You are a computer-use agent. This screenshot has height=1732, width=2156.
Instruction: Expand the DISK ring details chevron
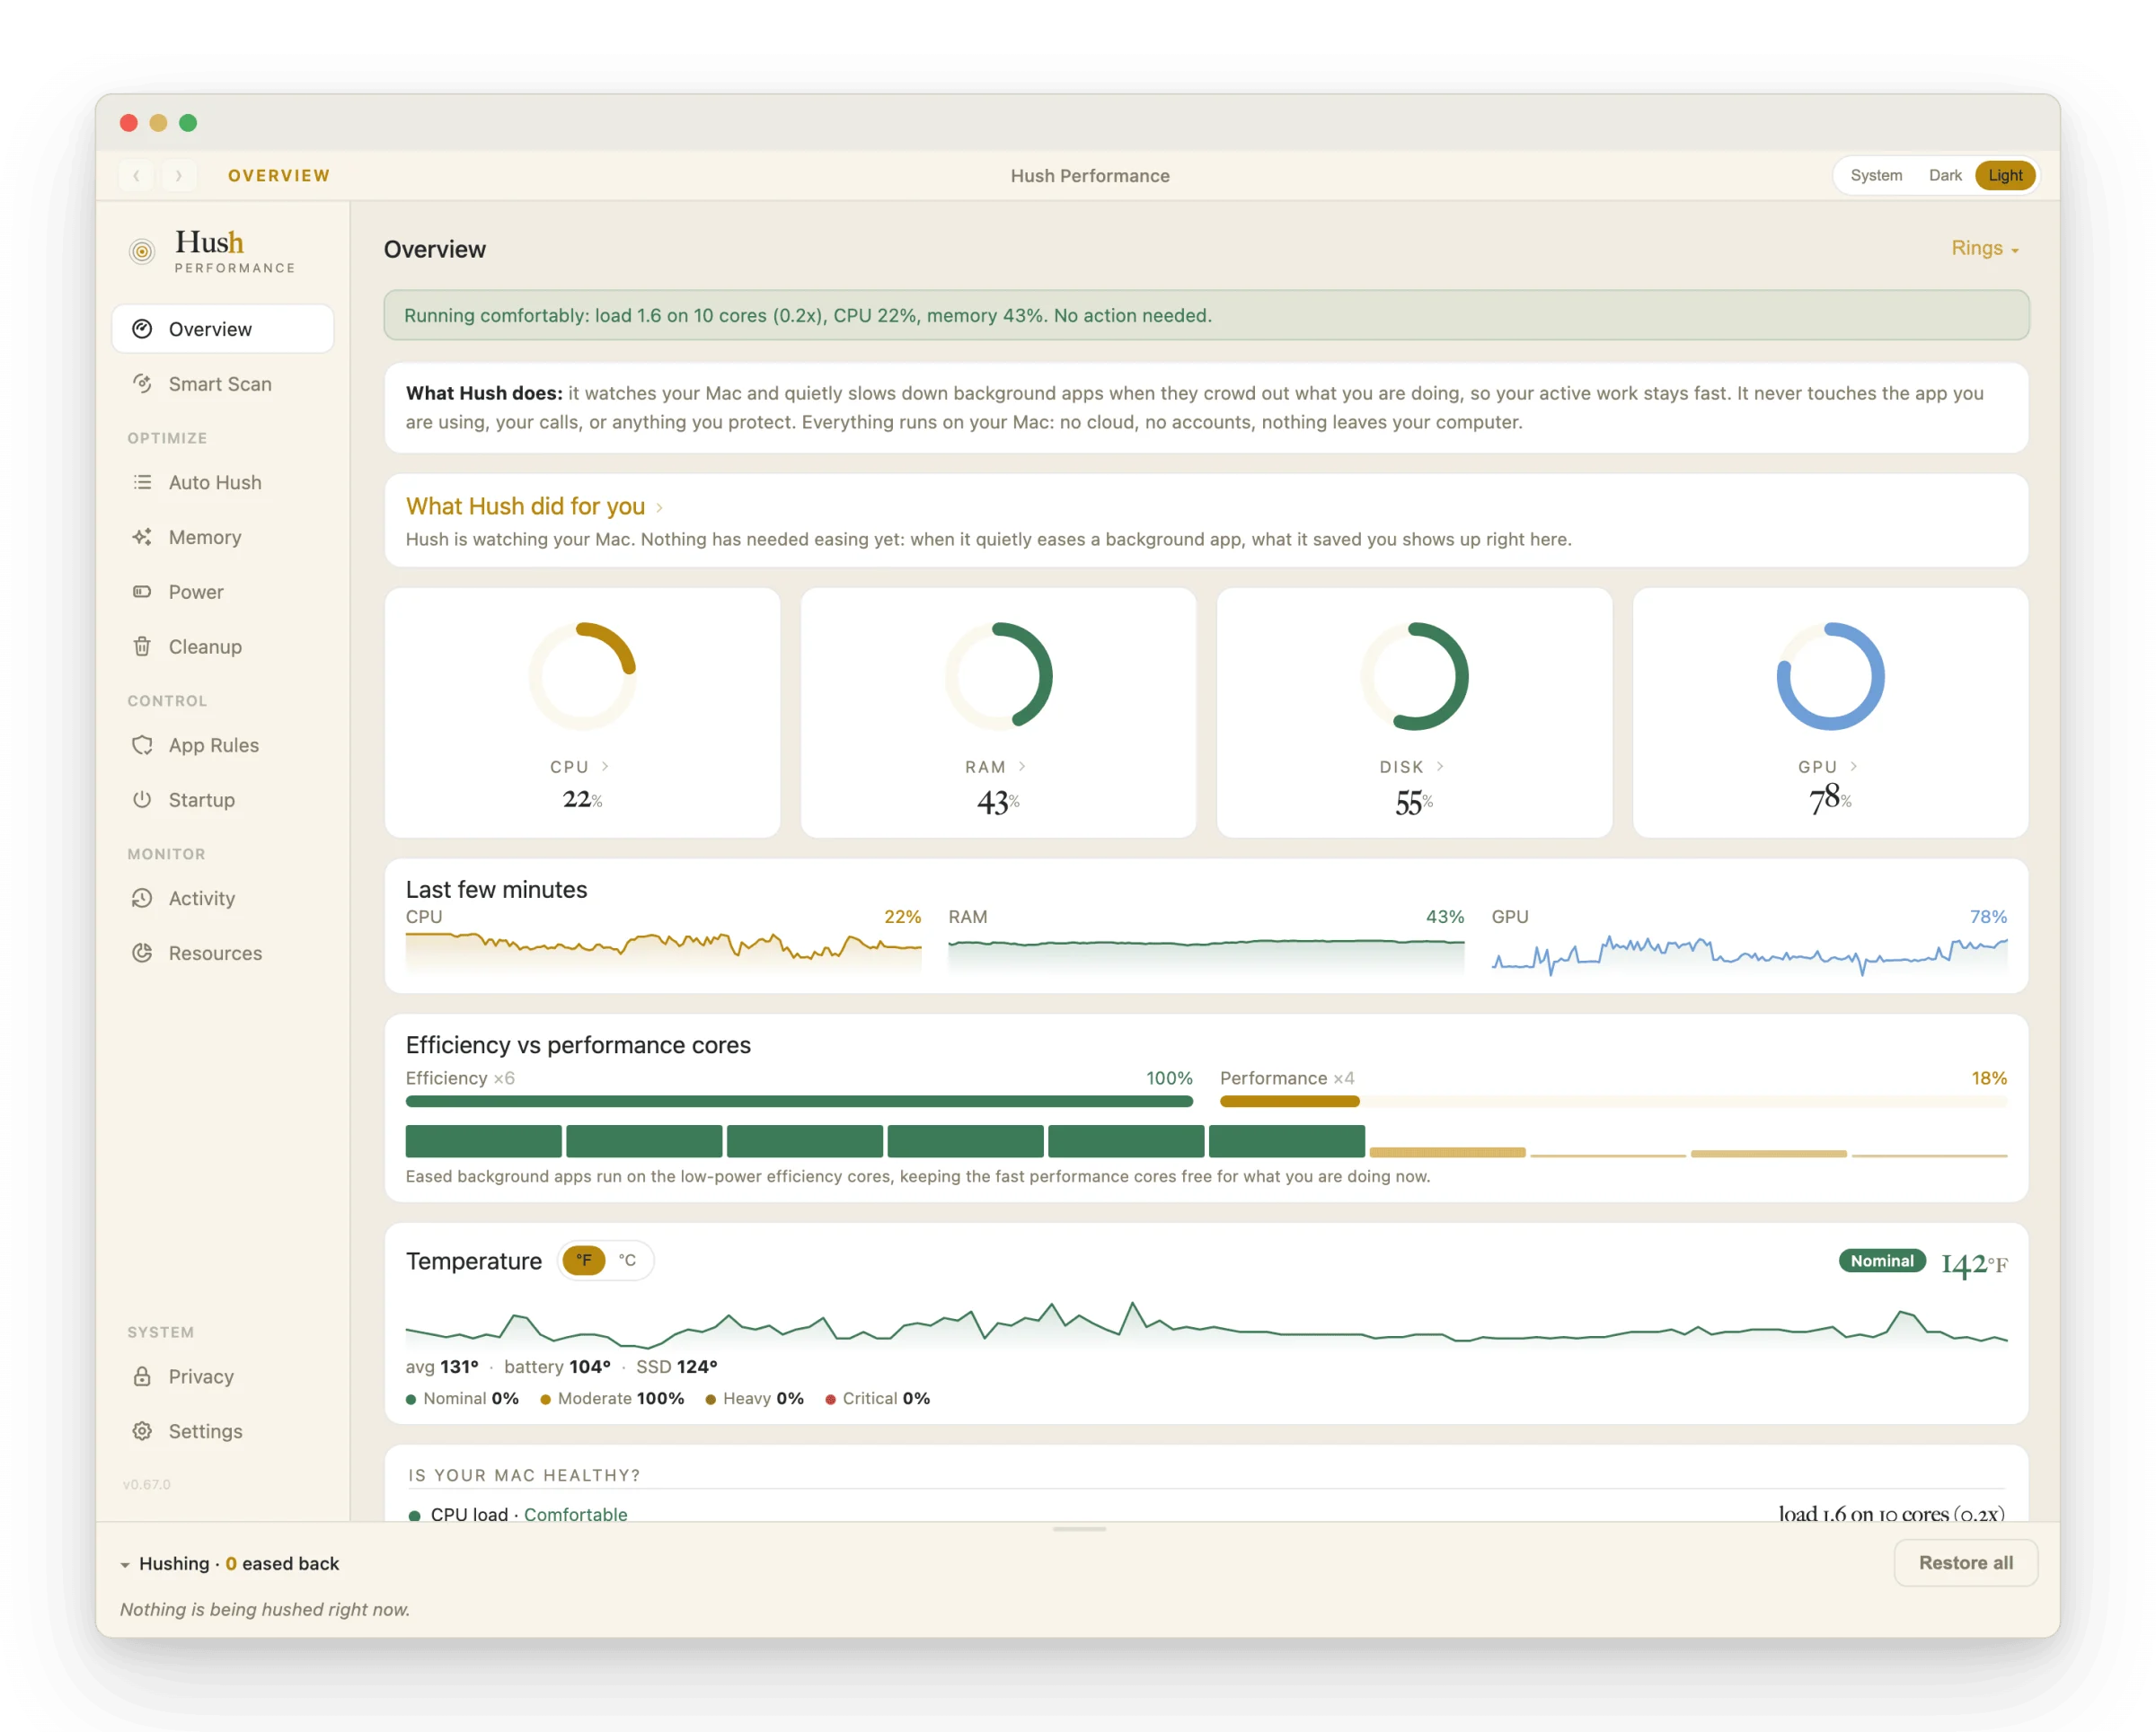point(1439,766)
